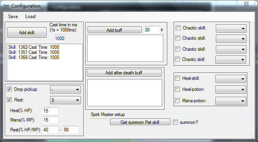
Task: Open the Mana-potion dropdown
Action: click(231, 101)
